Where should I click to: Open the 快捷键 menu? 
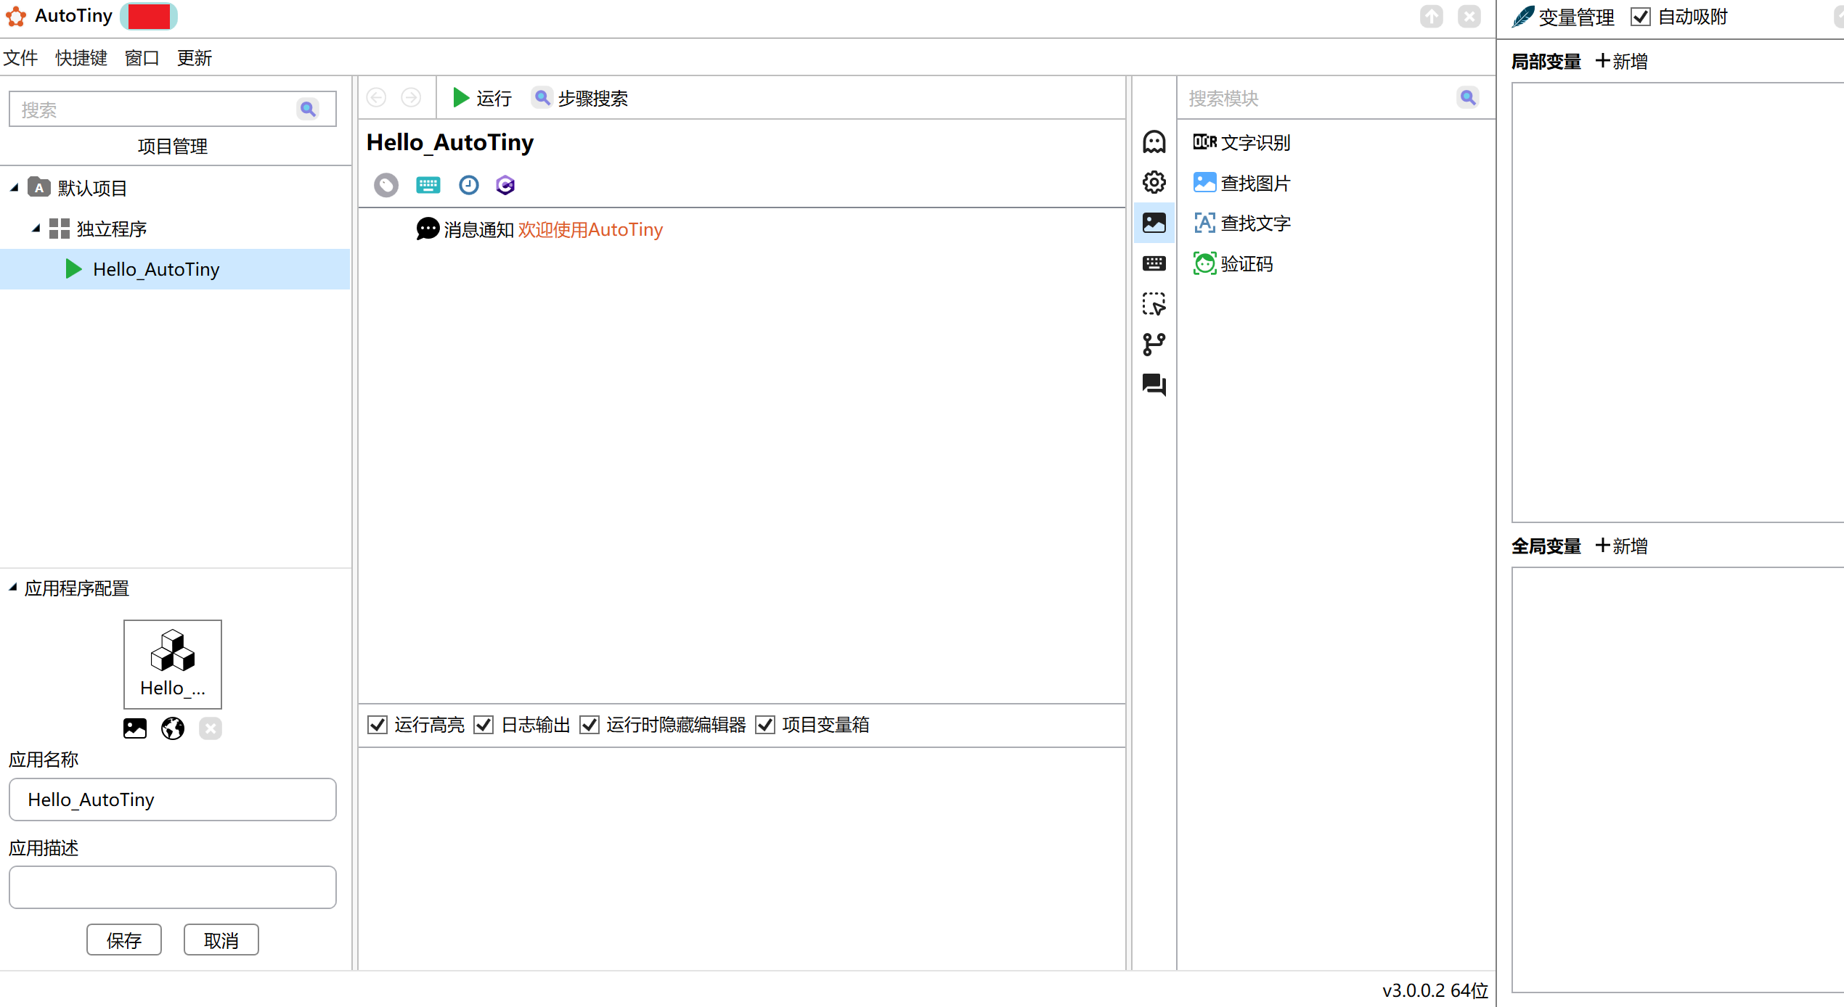pos(81,58)
